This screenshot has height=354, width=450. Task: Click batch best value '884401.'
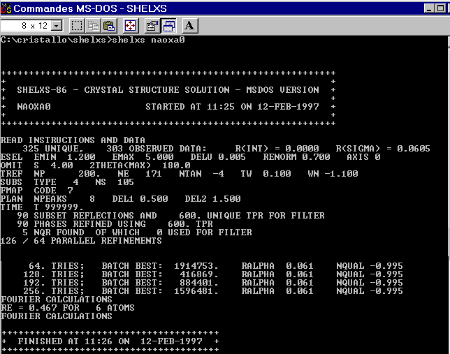[x=199, y=283]
